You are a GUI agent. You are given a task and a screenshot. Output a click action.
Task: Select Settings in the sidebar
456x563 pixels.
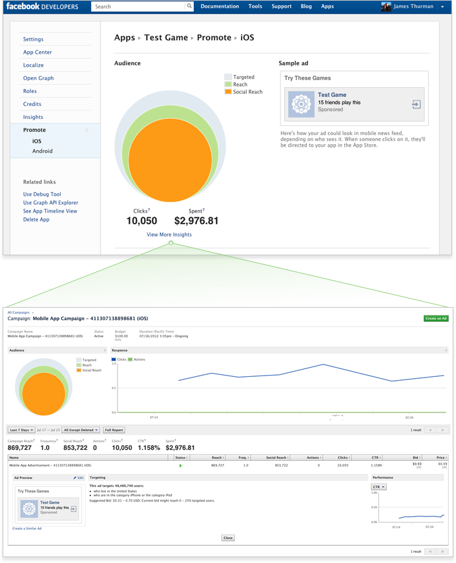coord(33,39)
